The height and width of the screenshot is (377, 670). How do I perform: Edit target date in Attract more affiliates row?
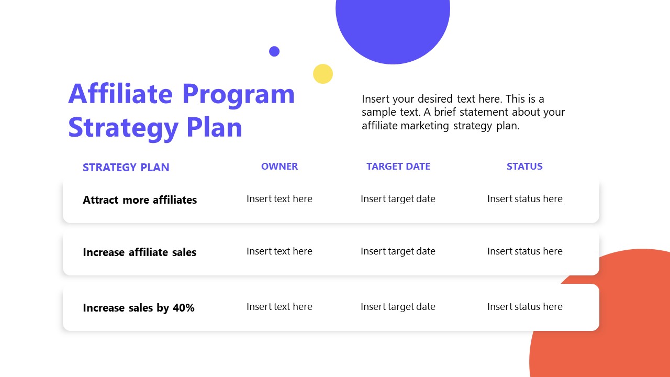398,199
